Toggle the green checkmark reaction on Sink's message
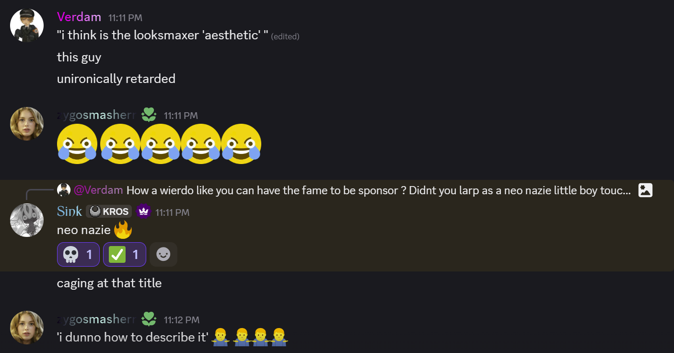674x353 pixels. pyautogui.click(x=124, y=254)
